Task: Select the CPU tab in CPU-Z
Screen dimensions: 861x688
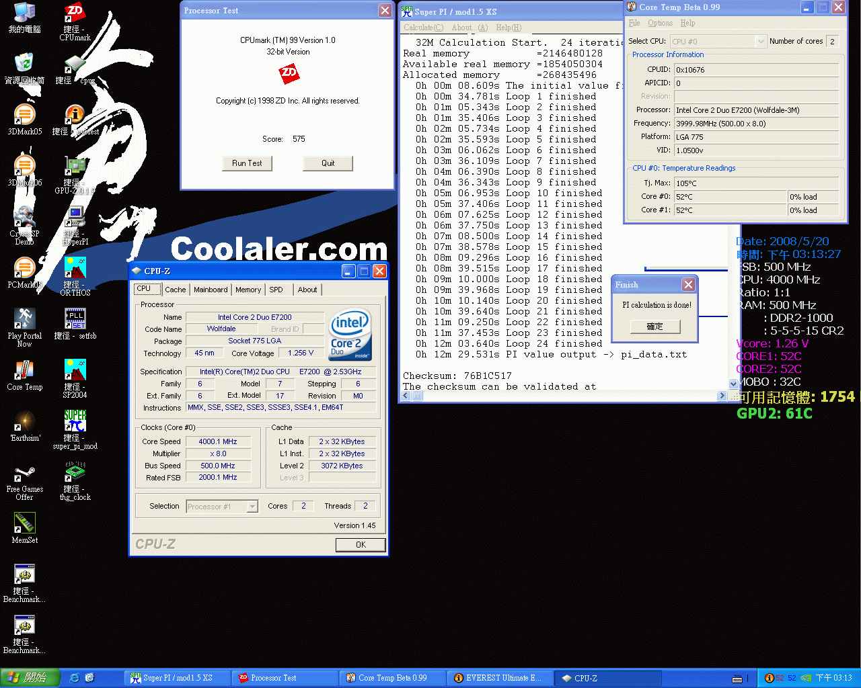Action: click(x=146, y=289)
